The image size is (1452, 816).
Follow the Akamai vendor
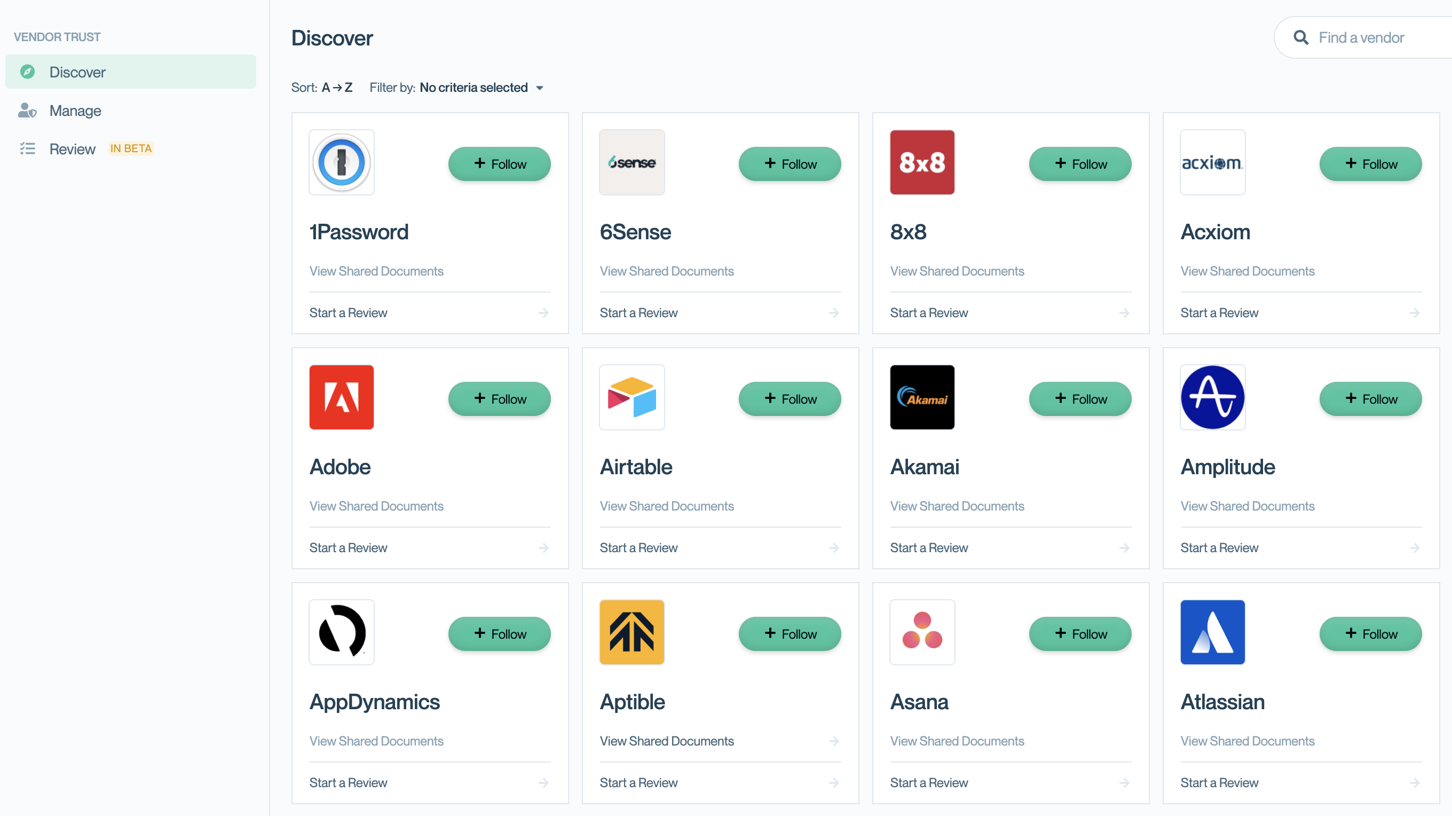click(1080, 399)
